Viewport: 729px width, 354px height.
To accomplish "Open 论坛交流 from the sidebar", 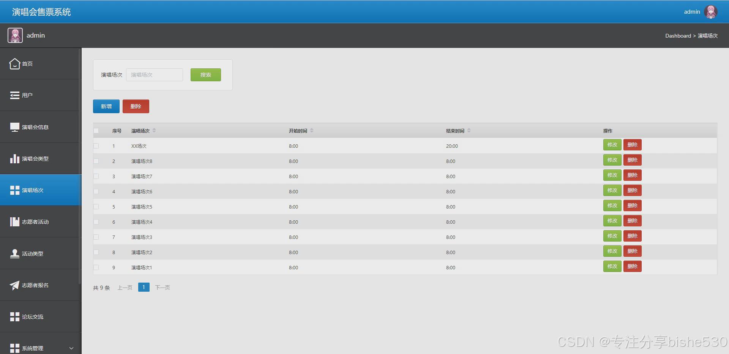I will (41, 317).
